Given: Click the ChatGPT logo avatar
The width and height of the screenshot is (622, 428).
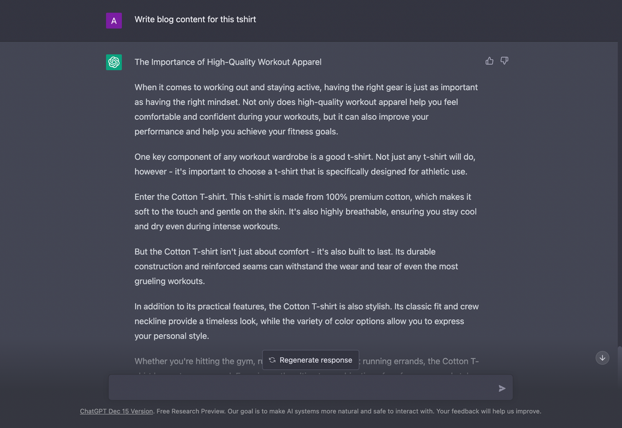Looking at the screenshot, I should tap(114, 62).
